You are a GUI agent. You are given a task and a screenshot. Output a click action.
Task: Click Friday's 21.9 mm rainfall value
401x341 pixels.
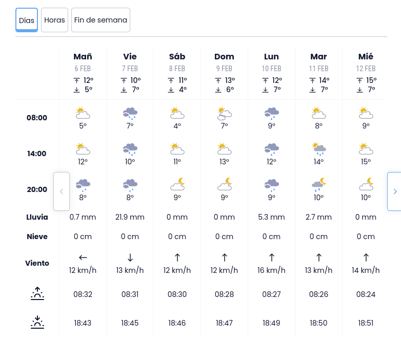tap(130, 217)
